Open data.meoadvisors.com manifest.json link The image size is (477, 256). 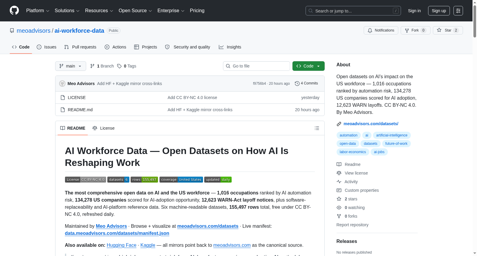click(117, 233)
